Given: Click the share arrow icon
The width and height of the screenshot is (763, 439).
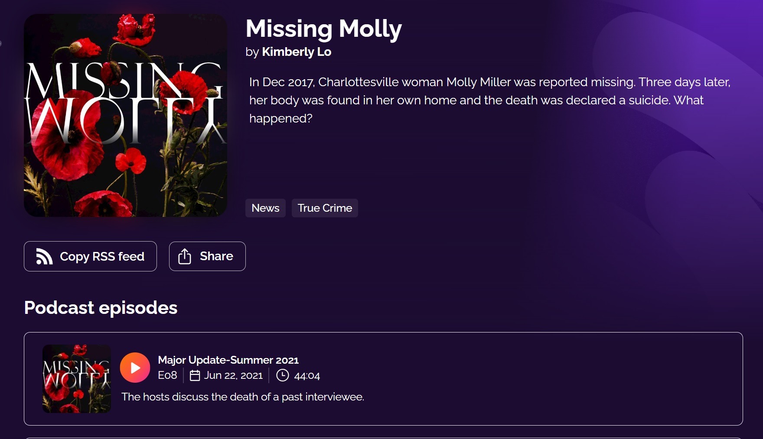Looking at the screenshot, I should [x=185, y=256].
